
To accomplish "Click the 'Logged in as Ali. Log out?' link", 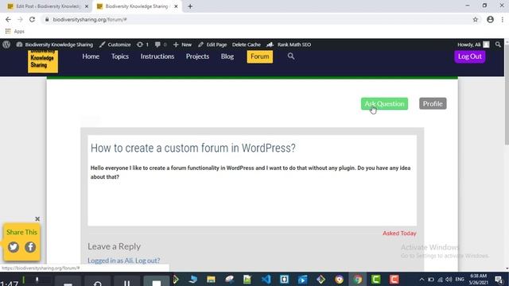I will (124, 261).
